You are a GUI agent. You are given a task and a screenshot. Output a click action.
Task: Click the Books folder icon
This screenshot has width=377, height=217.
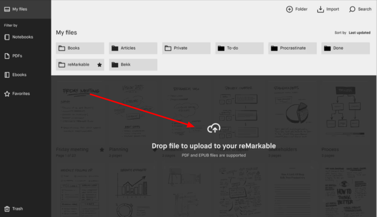[x=62, y=48]
